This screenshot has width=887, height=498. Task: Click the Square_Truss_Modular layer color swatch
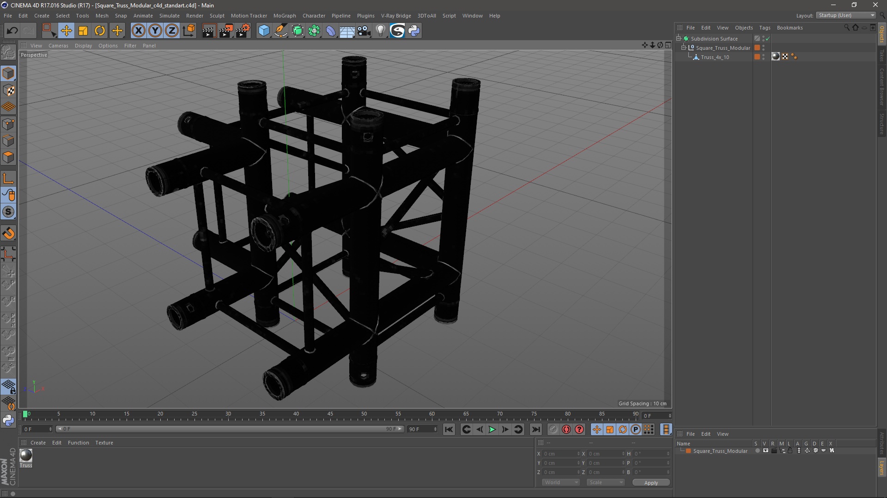(688, 451)
